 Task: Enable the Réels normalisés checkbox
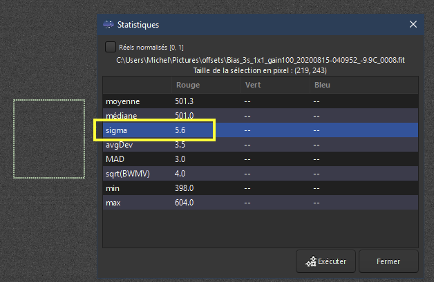tap(111, 47)
